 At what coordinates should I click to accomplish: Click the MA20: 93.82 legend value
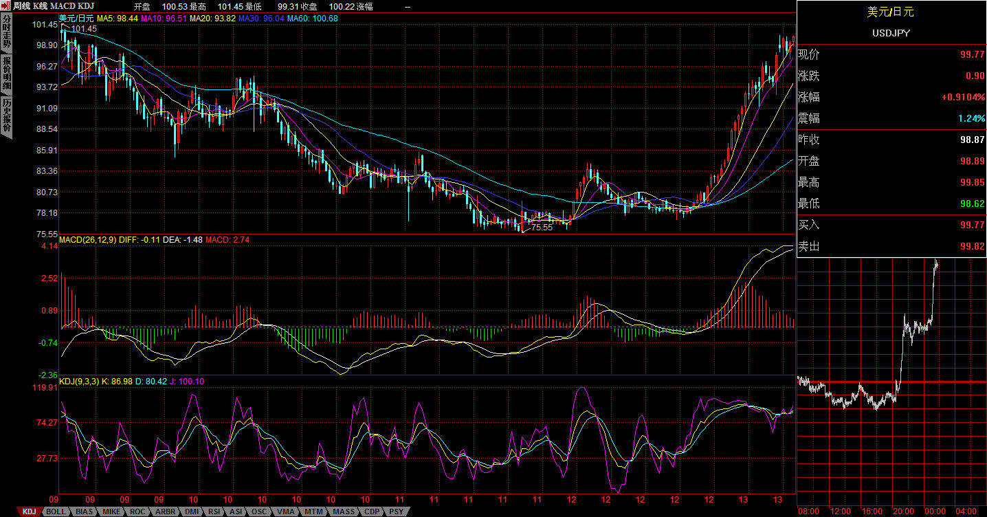coord(212,18)
